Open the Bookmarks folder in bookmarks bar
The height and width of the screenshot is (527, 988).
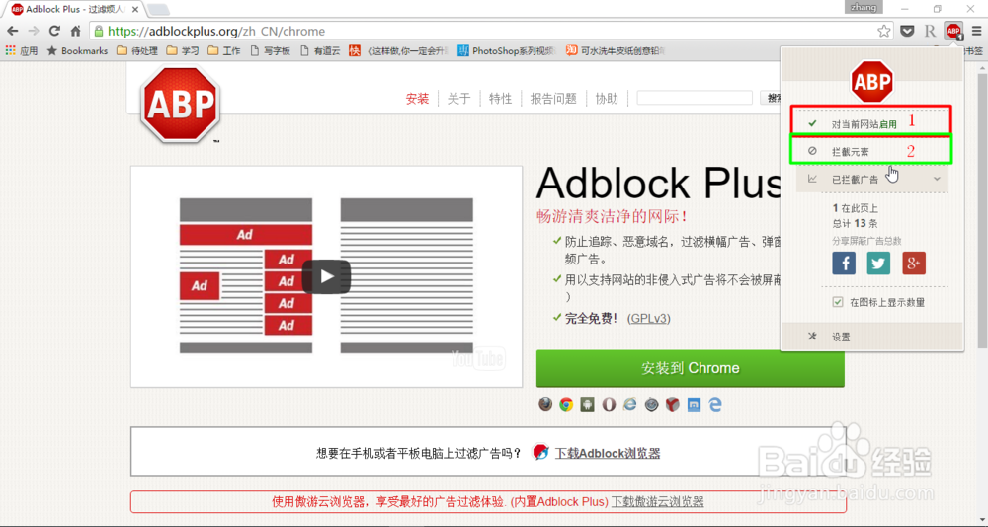coord(77,51)
